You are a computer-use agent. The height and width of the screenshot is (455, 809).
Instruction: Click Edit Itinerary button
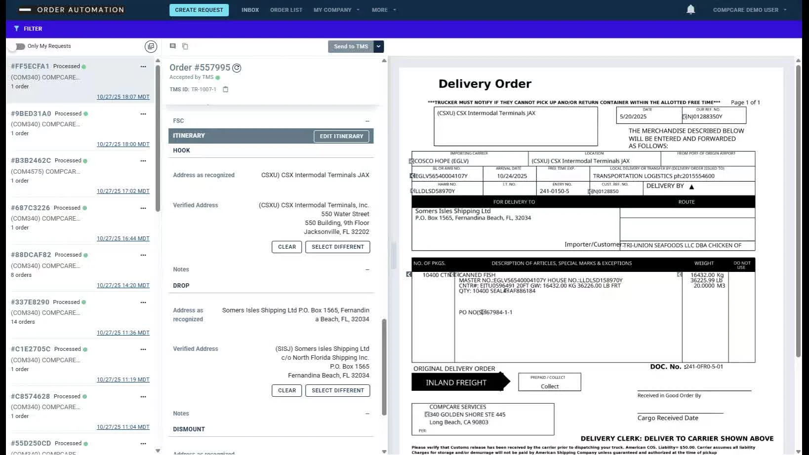(341, 136)
